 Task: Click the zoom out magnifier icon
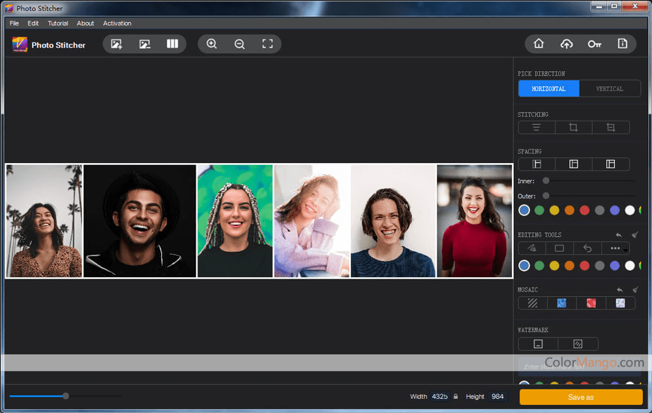239,44
